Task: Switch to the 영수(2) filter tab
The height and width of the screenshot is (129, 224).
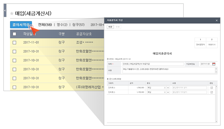Action: 62,25
